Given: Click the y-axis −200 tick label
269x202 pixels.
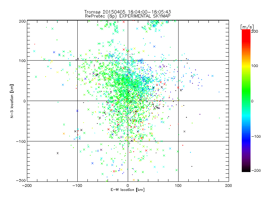Looking at the screenshot, I should click(x=21, y=180).
